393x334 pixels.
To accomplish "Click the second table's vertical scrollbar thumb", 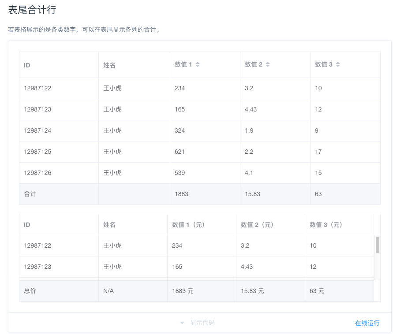I will pos(377,245).
